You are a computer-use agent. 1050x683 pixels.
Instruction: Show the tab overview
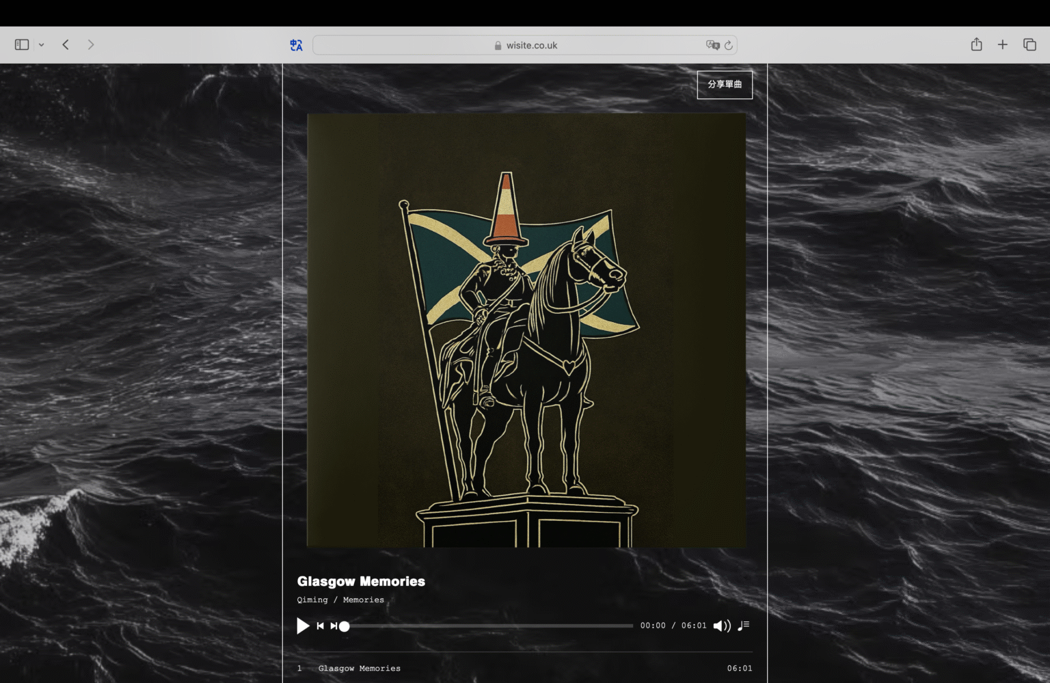(x=1029, y=44)
